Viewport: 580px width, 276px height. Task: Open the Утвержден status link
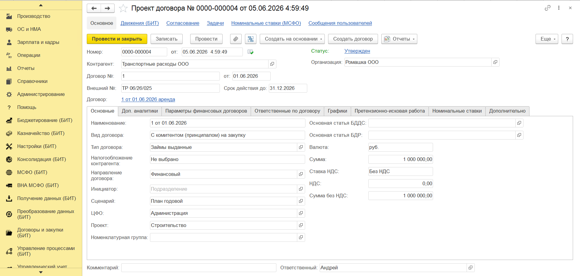(x=357, y=51)
